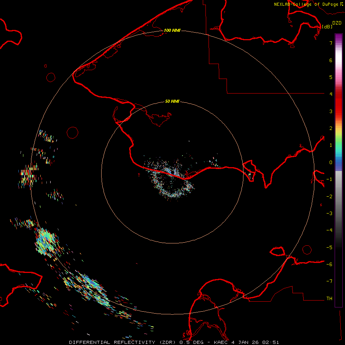Click the -7 dB tick label on the scale
The image size is (345, 345).
tap(330, 281)
